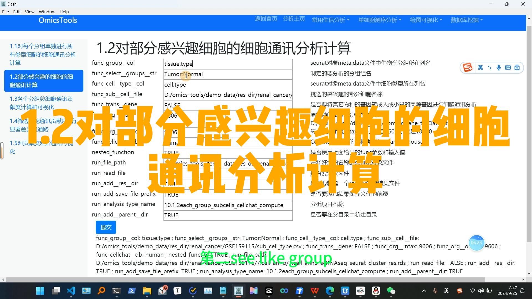Open the Sogou input toolbox icon
Screen dimensions: 532x299
click(x=517, y=67)
